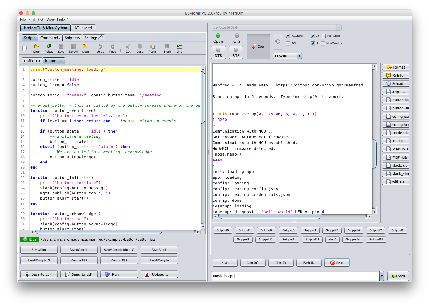Screen dimensions: 429x306
Task: Switch to the Commands tab
Action: pos(50,38)
